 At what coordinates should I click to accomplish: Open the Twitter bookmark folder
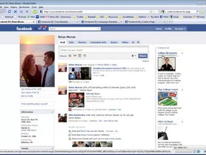point(78,17)
